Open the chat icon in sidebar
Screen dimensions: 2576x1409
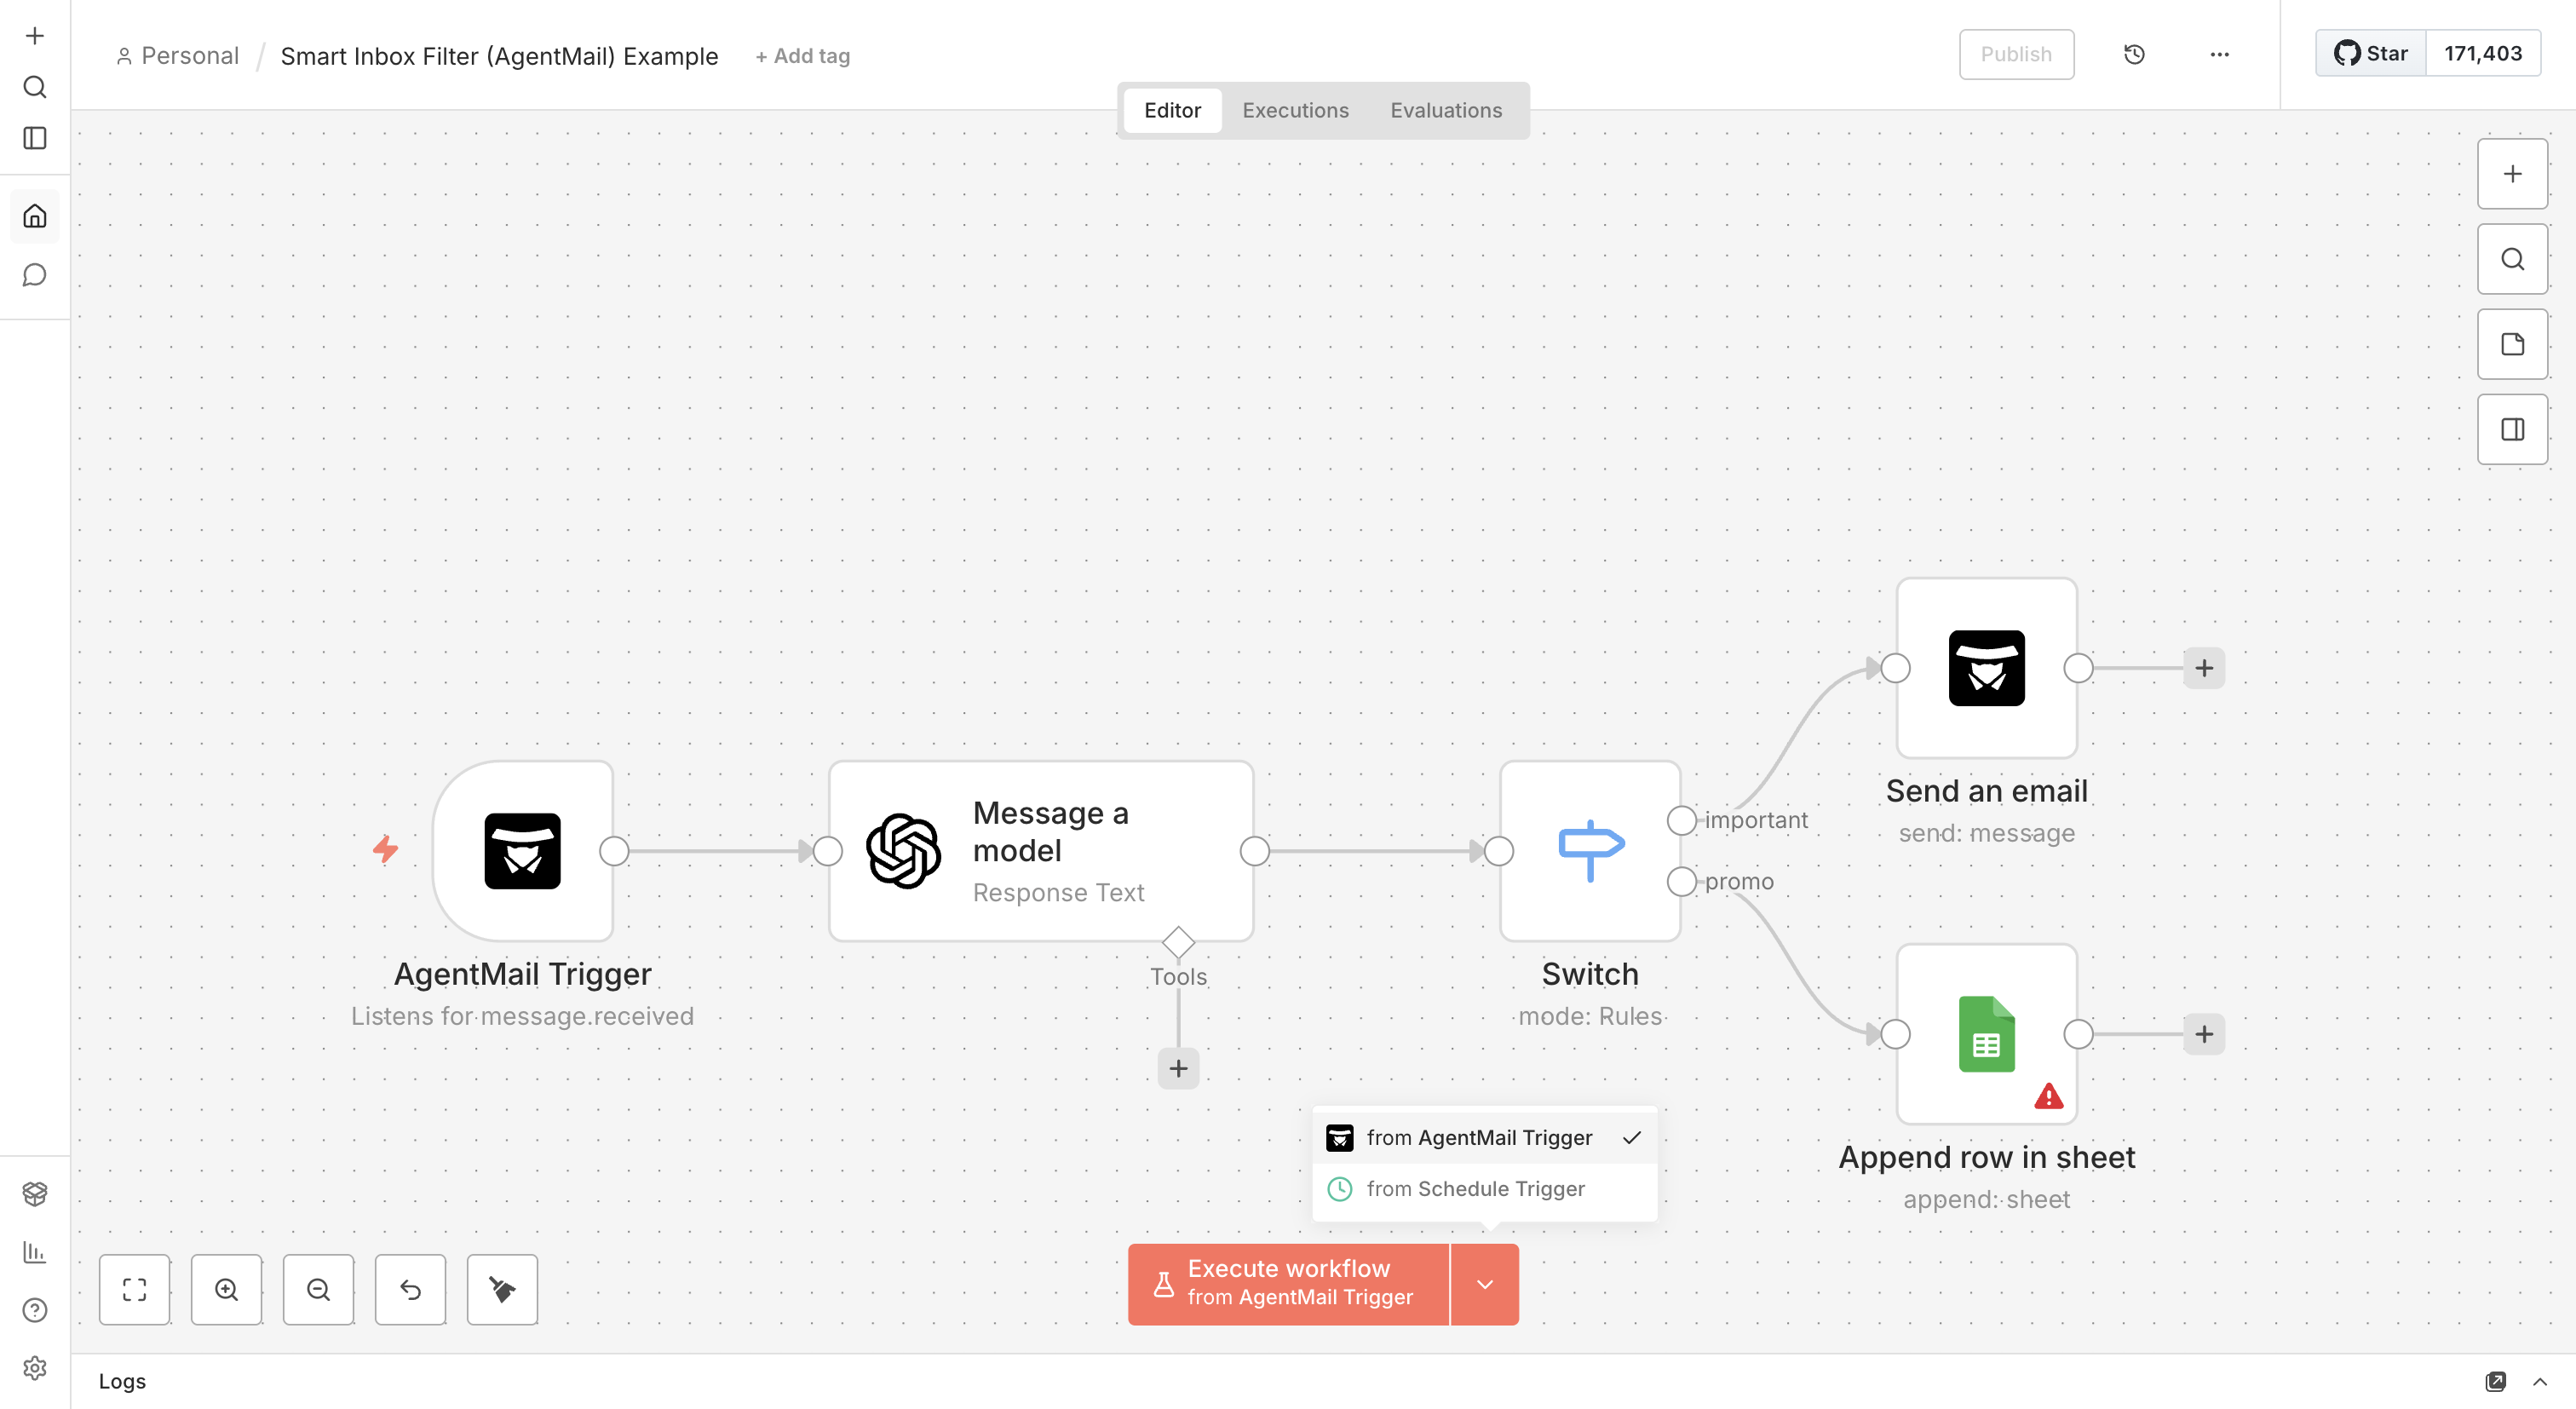(35, 275)
